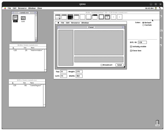Image resolution: width=165 pixels, height=131 pixels.
Task: Open the Window menu in the top menu bar
Action: [x=32, y=8]
